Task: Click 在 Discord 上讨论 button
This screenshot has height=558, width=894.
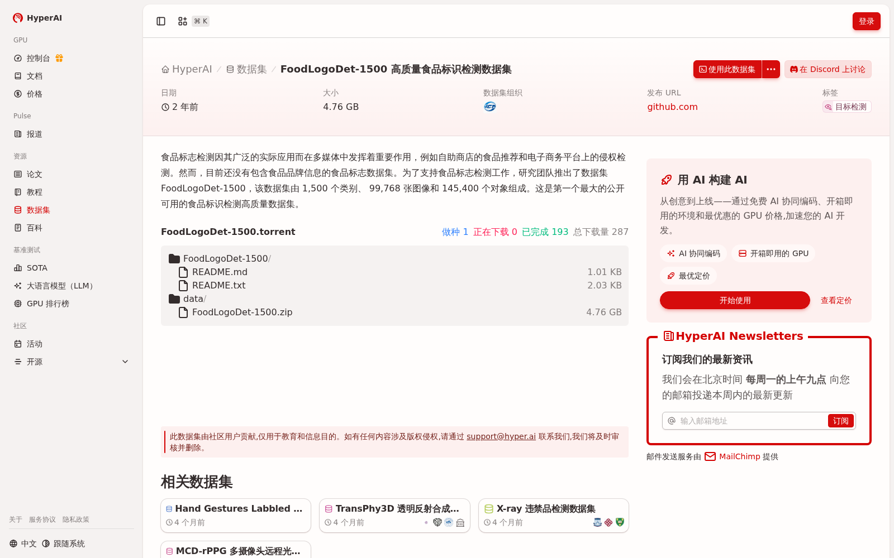Action: click(x=828, y=69)
